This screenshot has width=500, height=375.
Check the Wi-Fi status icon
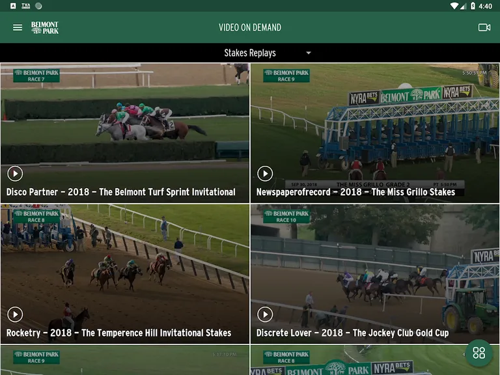pyautogui.click(x=454, y=6)
